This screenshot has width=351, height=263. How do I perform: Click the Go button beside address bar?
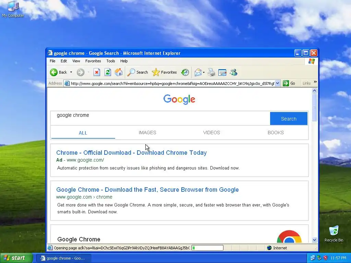(x=289, y=84)
